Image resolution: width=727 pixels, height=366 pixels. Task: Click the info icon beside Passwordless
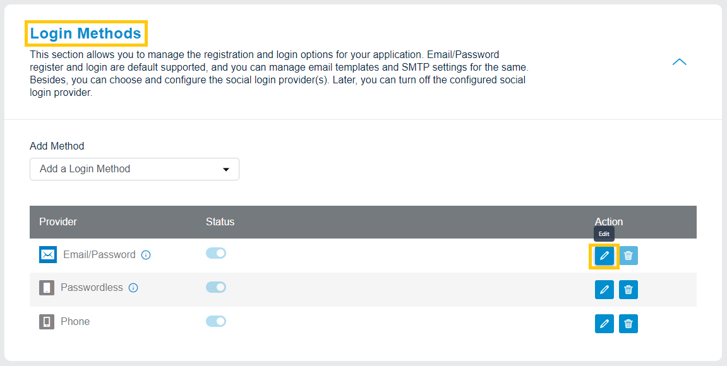[x=134, y=288]
